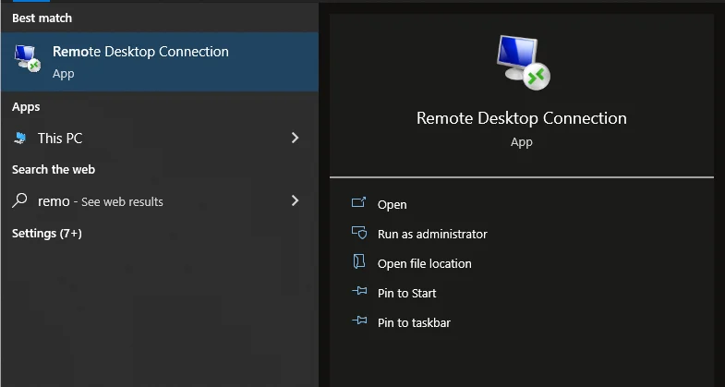
Task: Click Remote Desktop icon in best match row
Action: click(28, 59)
